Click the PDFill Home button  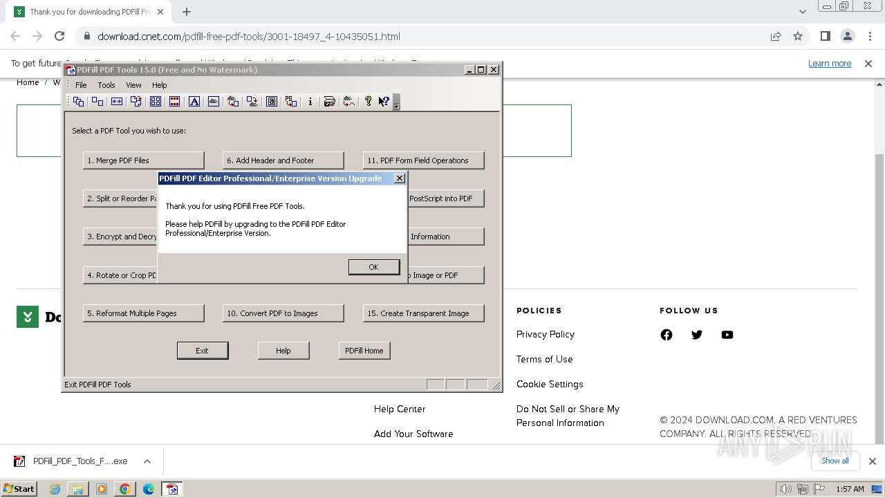(364, 351)
